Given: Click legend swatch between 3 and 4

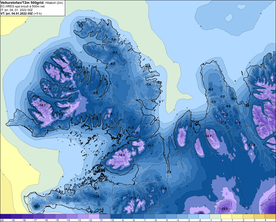Looking at the screenshot, I should pos(259,216).
